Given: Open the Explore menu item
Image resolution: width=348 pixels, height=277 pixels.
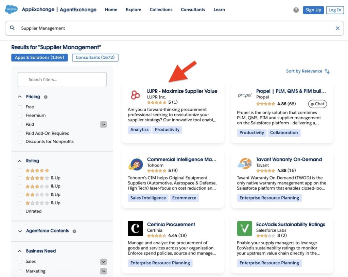Looking at the screenshot, I should [133, 10].
